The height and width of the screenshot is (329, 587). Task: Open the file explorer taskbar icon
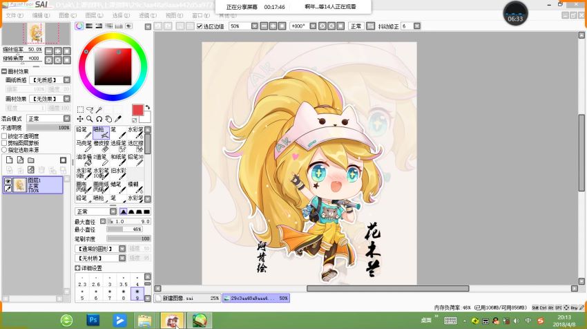tap(145, 321)
